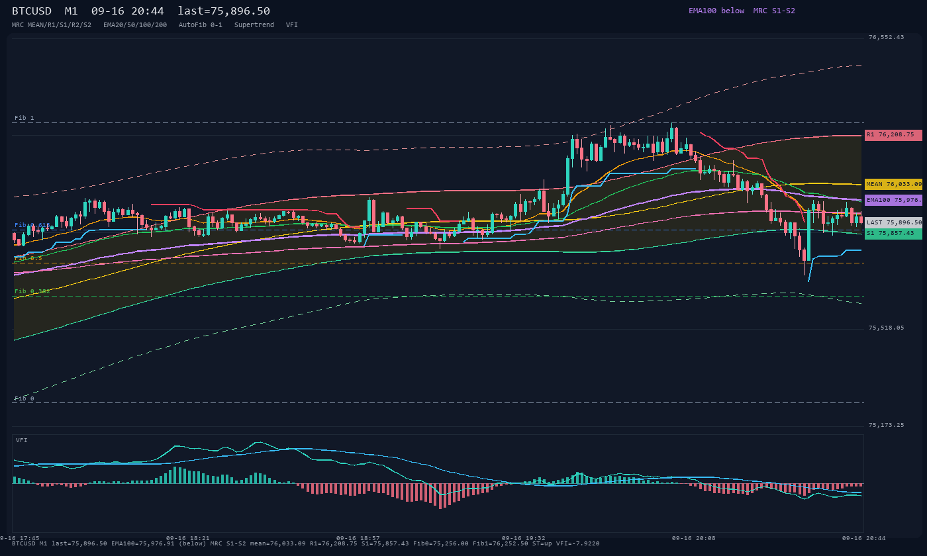Viewport: 927px width, 556px height.
Task: Click the 75,173.25 axis value
Action: point(886,425)
